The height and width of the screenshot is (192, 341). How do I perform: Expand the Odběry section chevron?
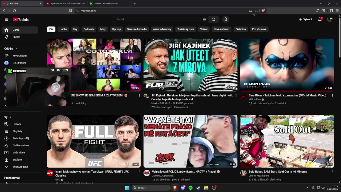click(16, 49)
